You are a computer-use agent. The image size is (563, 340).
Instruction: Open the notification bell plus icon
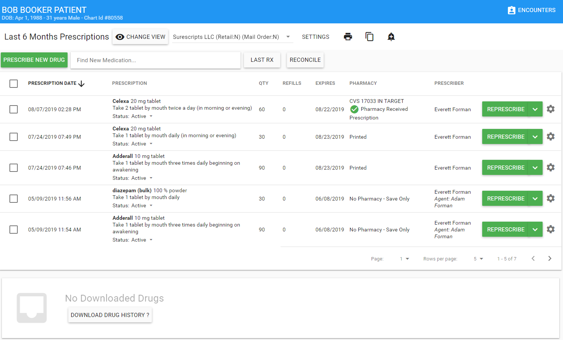pos(391,37)
